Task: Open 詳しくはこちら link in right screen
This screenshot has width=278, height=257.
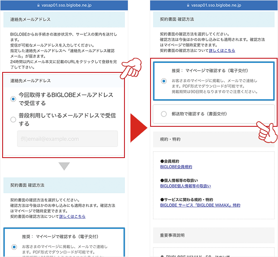Action: pos(222,51)
